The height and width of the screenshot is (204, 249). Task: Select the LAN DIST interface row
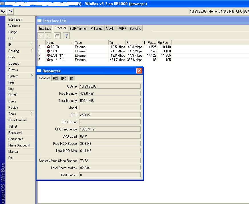click(104, 56)
